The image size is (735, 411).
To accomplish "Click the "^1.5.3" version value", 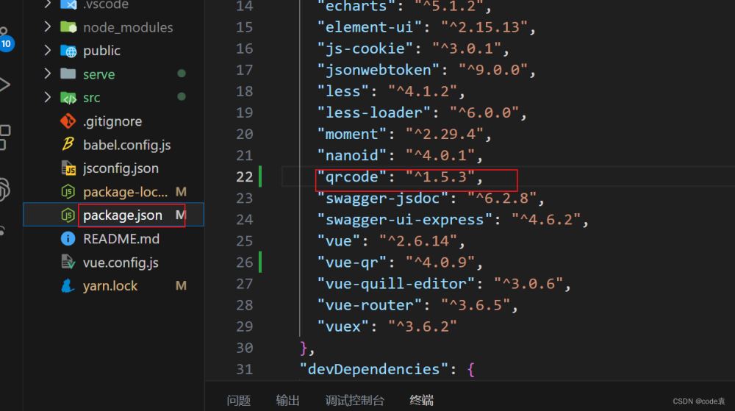I will click(440, 176).
